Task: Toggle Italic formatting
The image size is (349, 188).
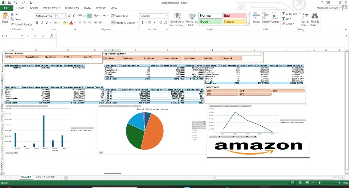Action: click(42, 22)
